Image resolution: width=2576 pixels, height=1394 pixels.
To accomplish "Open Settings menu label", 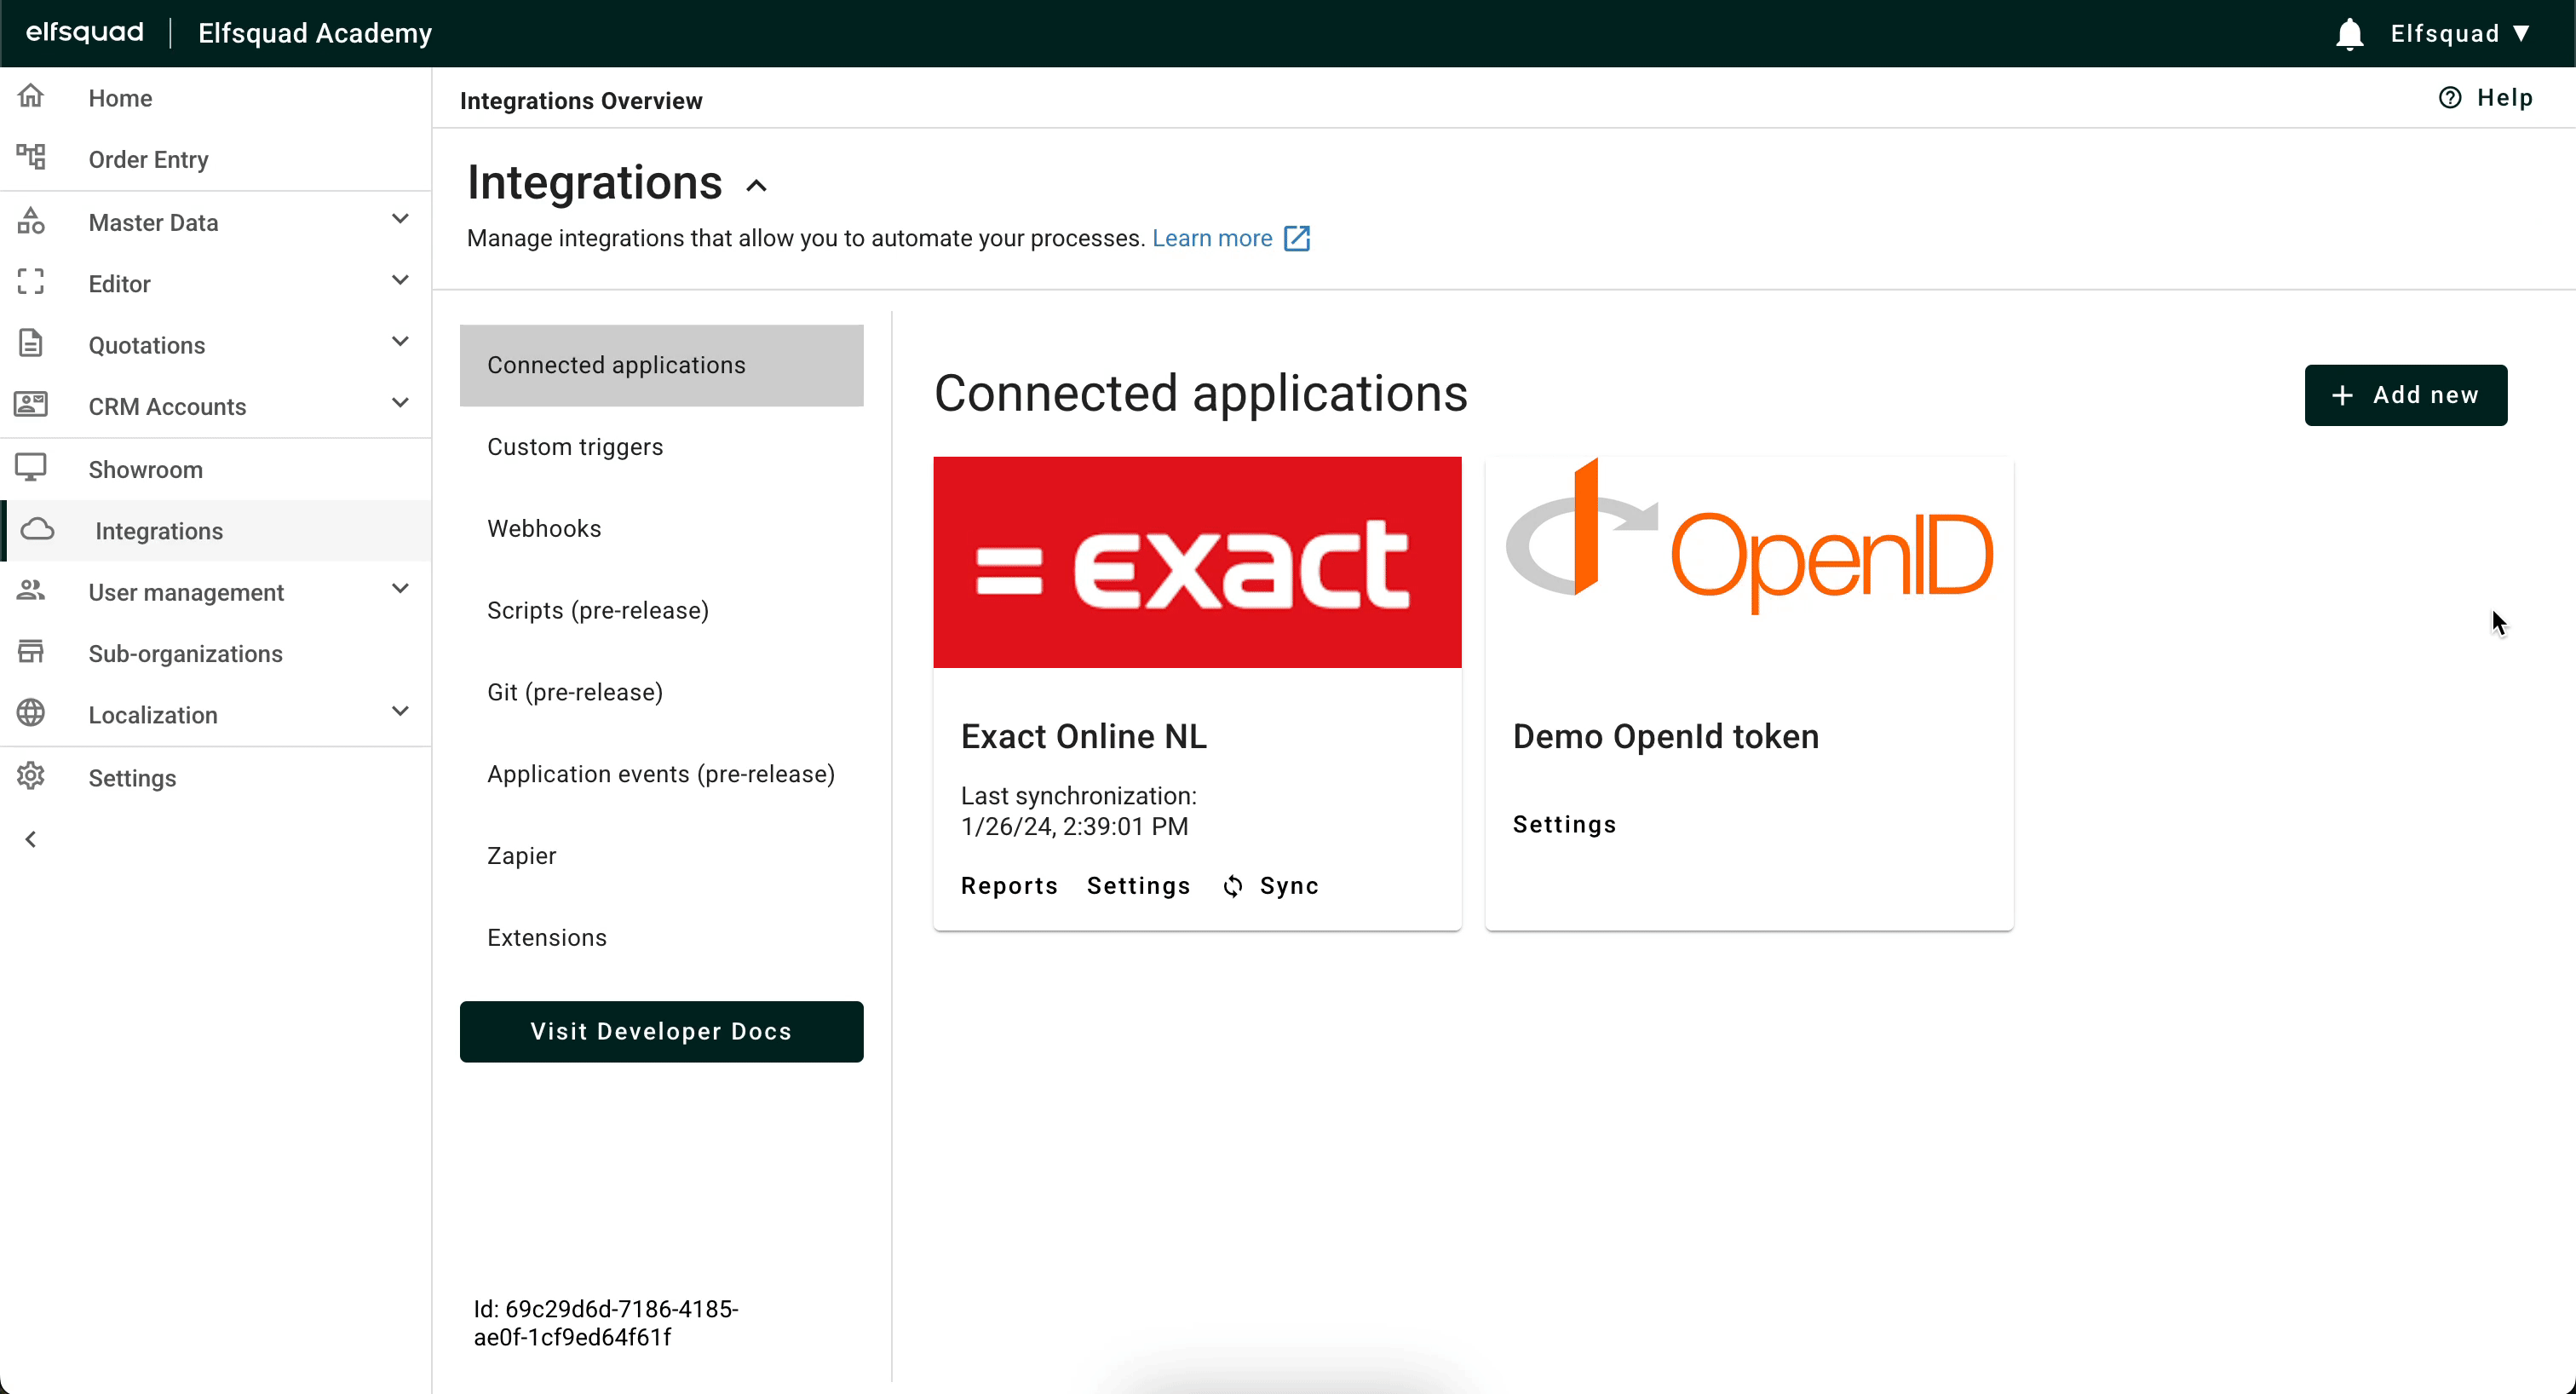I will pyautogui.click(x=132, y=778).
